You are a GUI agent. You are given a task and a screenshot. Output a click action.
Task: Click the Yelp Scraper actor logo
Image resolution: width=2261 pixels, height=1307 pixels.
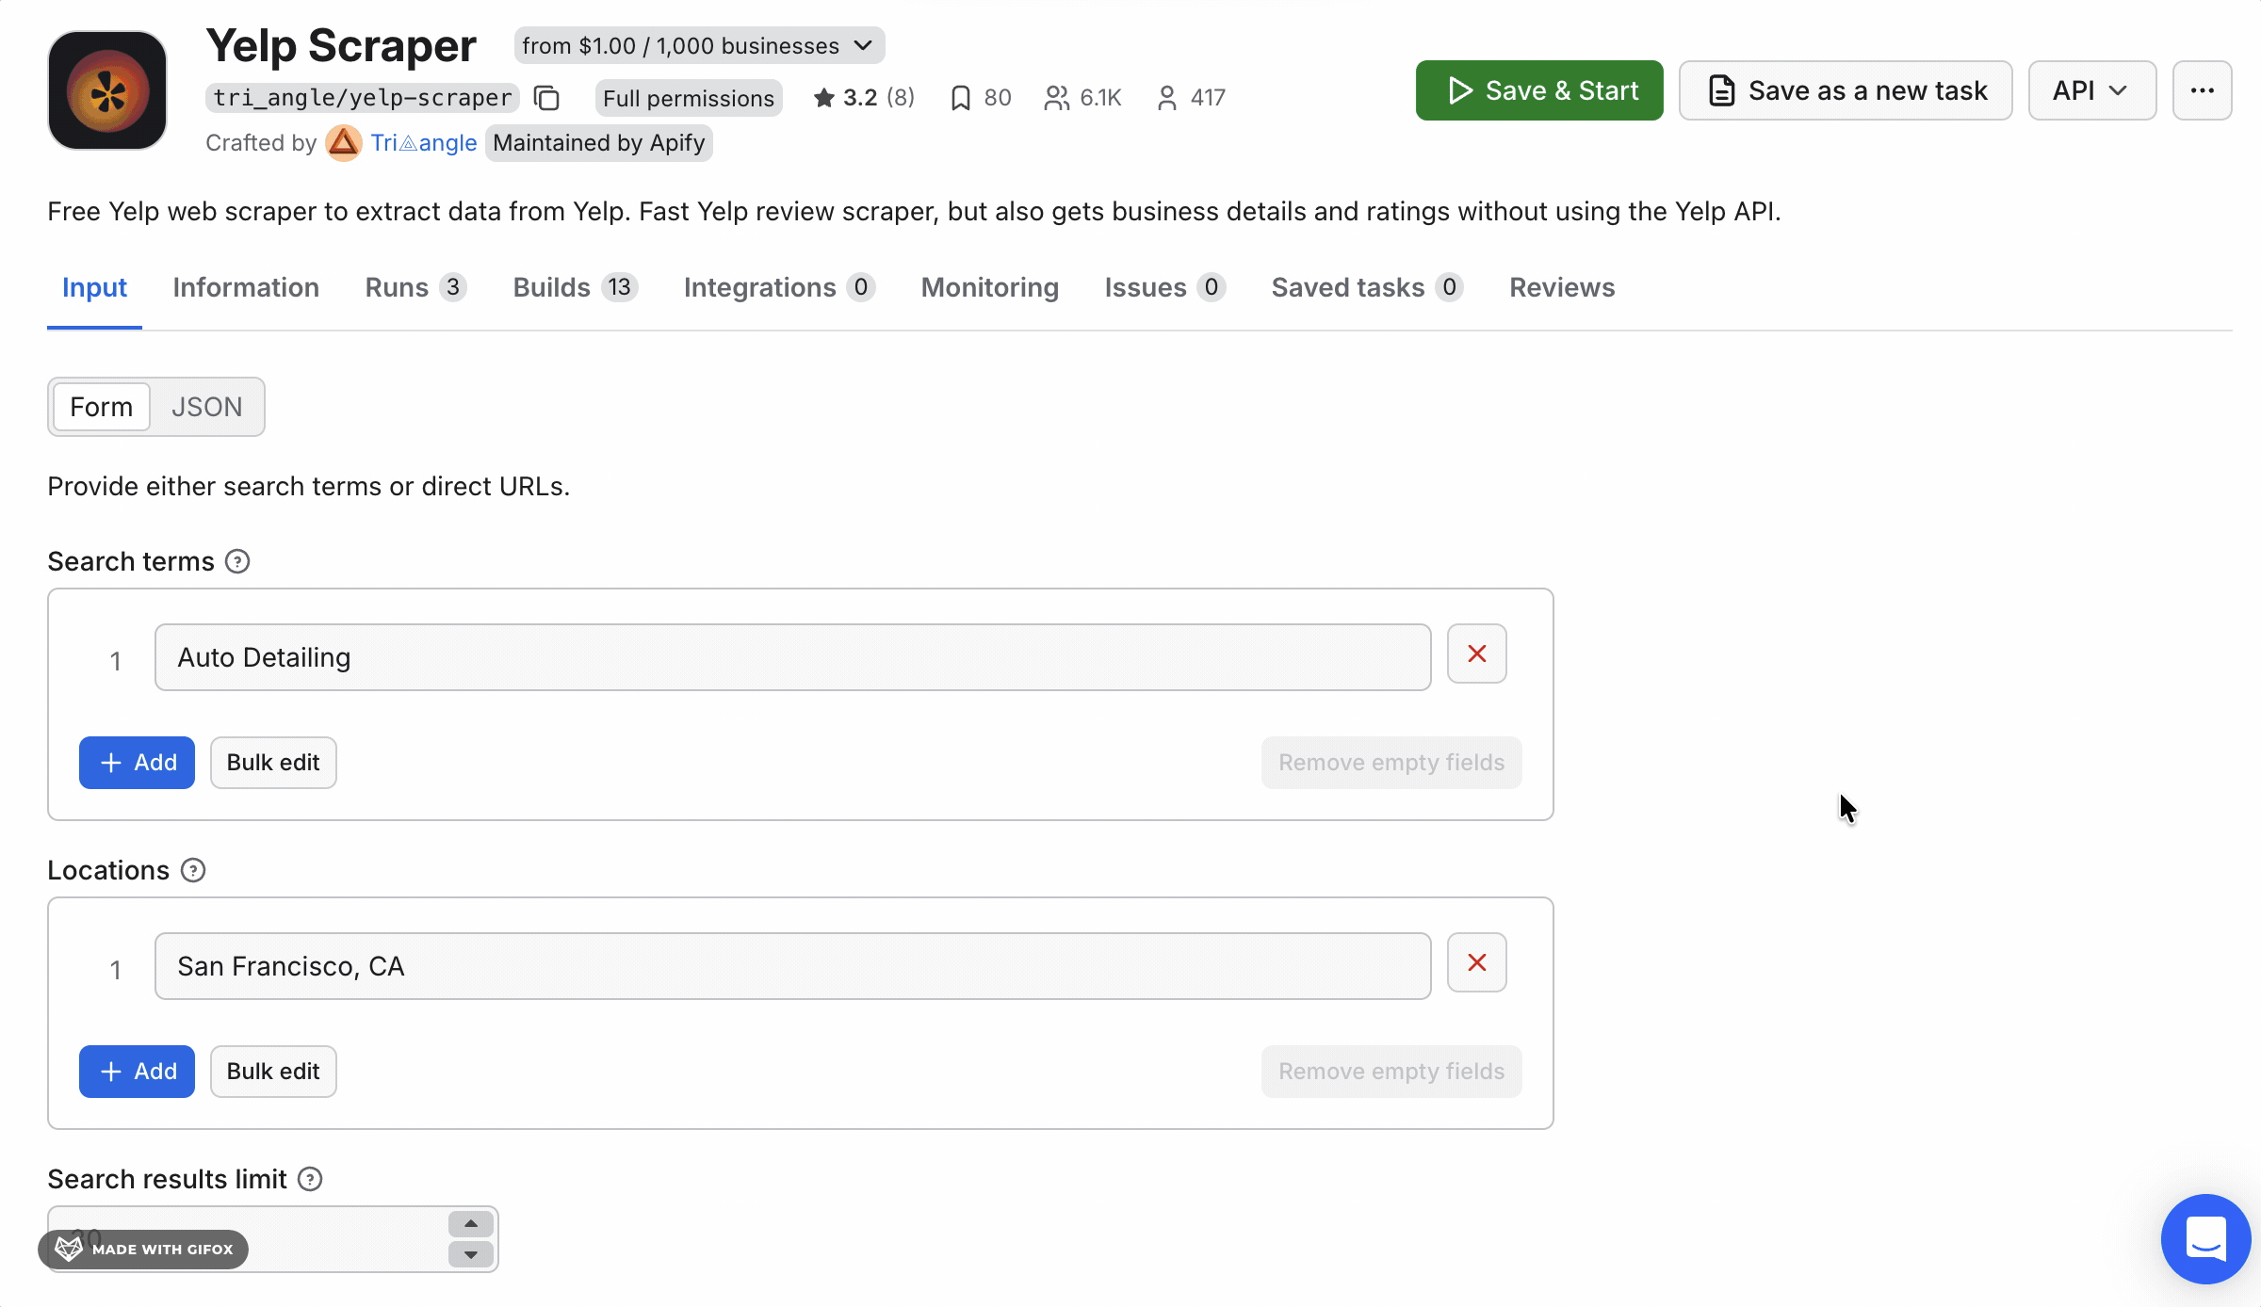coord(107,90)
